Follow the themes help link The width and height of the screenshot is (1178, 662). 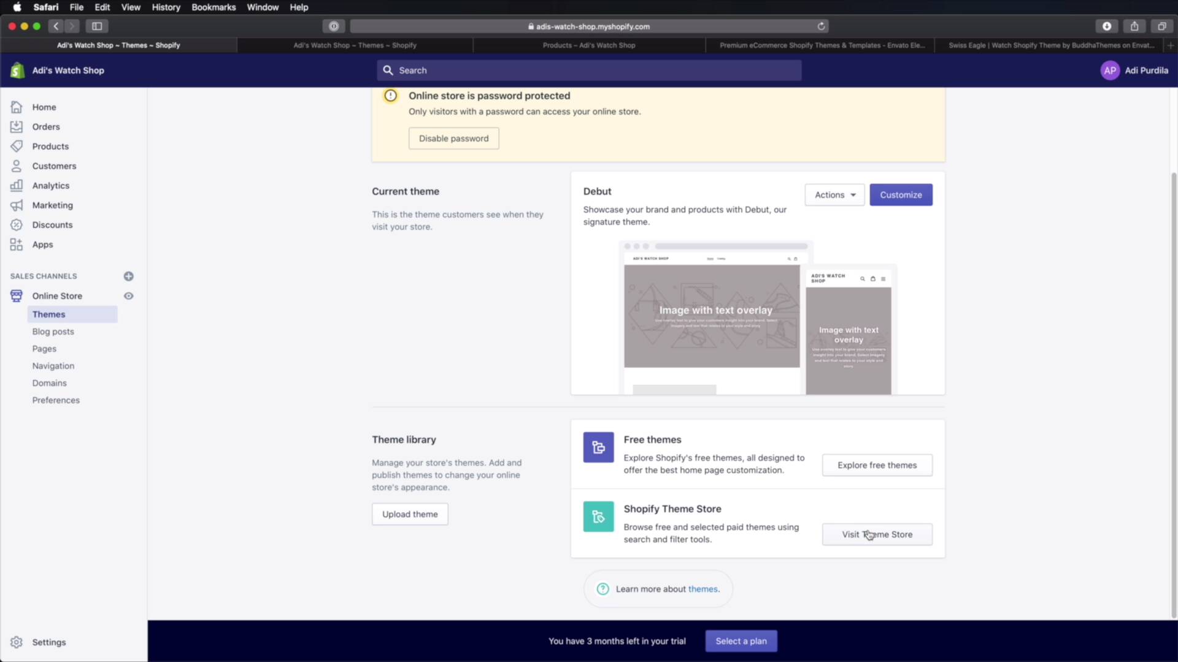click(703, 589)
